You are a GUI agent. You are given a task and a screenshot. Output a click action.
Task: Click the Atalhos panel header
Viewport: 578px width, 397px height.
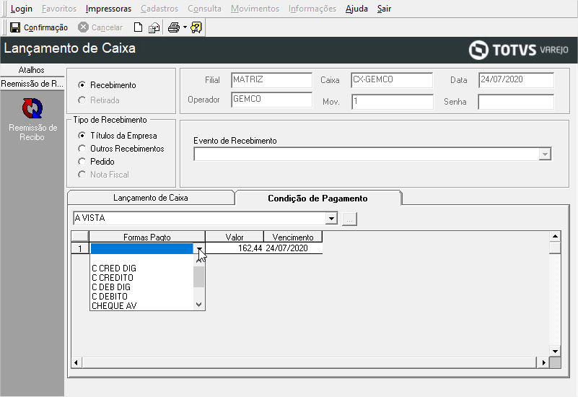[32, 70]
